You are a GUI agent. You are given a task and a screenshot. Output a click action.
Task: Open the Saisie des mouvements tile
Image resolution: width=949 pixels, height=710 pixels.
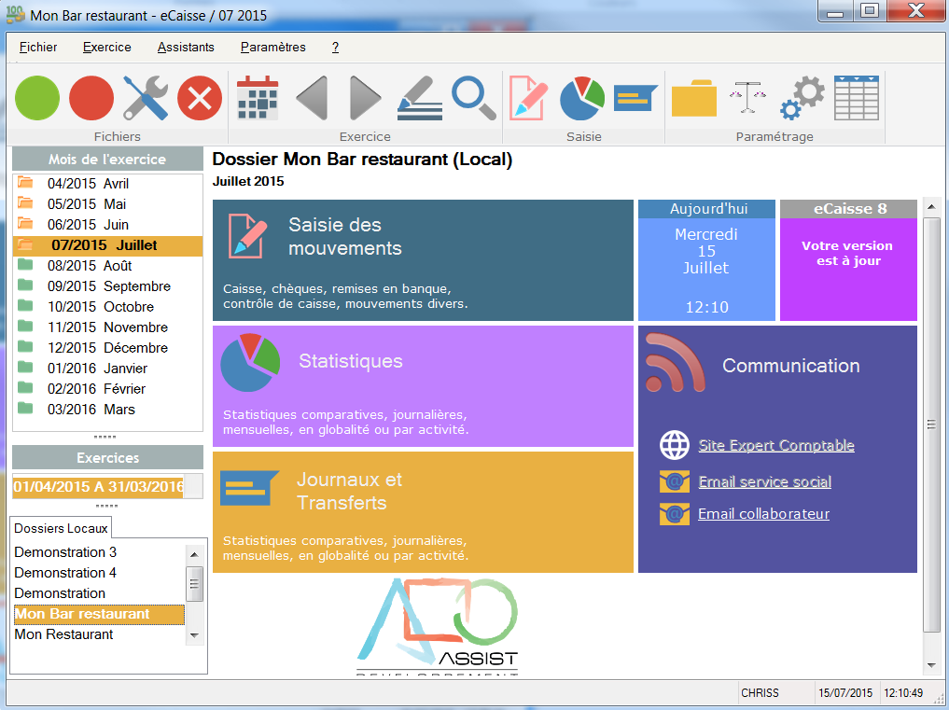point(423,260)
